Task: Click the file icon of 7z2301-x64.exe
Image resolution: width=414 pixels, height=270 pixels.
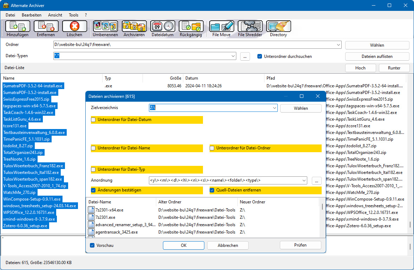Action: point(91,210)
